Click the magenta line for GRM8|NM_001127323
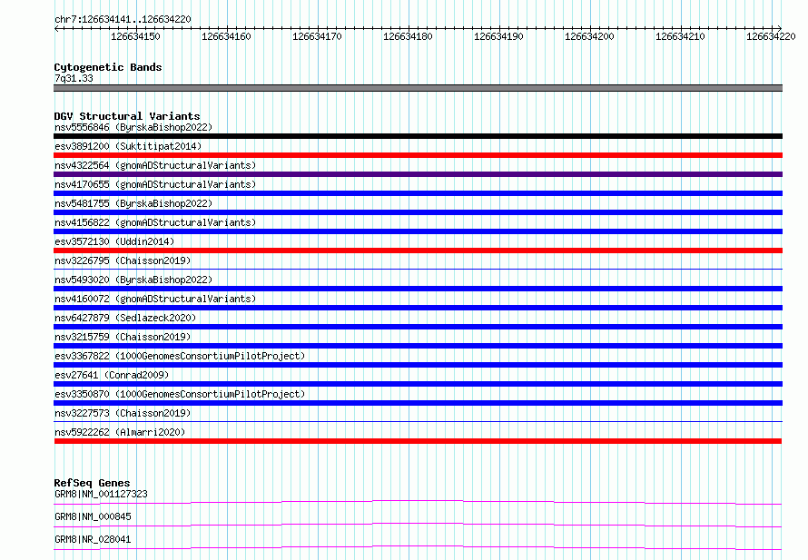Screen dimensions: 808x560 pyautogui.click(x=418, y=502)
